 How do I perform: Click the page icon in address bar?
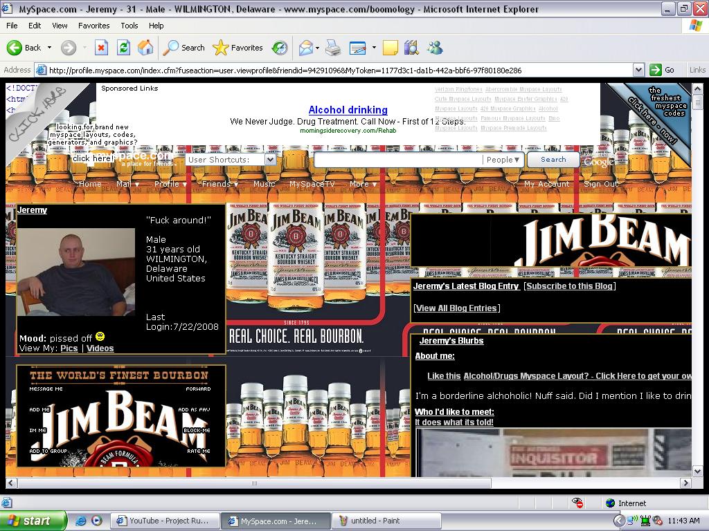pyautogui.click(x=41, y=70)
